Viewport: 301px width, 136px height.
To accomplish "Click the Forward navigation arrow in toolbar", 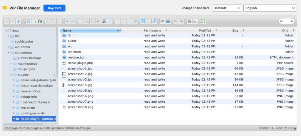I will [12, 21].
